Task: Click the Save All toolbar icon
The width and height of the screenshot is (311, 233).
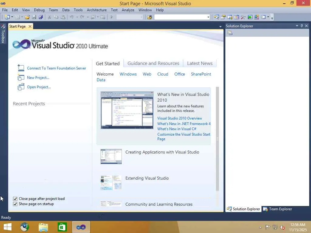Action: point(41,17)
